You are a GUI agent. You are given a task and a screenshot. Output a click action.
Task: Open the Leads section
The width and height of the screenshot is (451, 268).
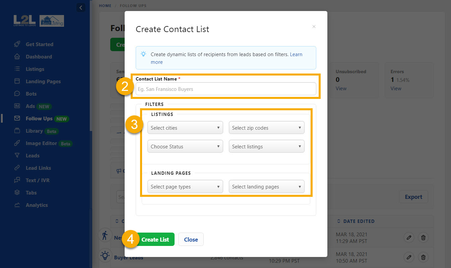pyautogui.click(x=32, y=155)
